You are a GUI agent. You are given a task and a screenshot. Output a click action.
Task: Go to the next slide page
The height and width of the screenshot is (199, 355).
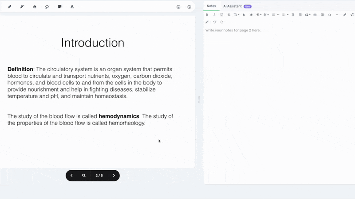114,176
